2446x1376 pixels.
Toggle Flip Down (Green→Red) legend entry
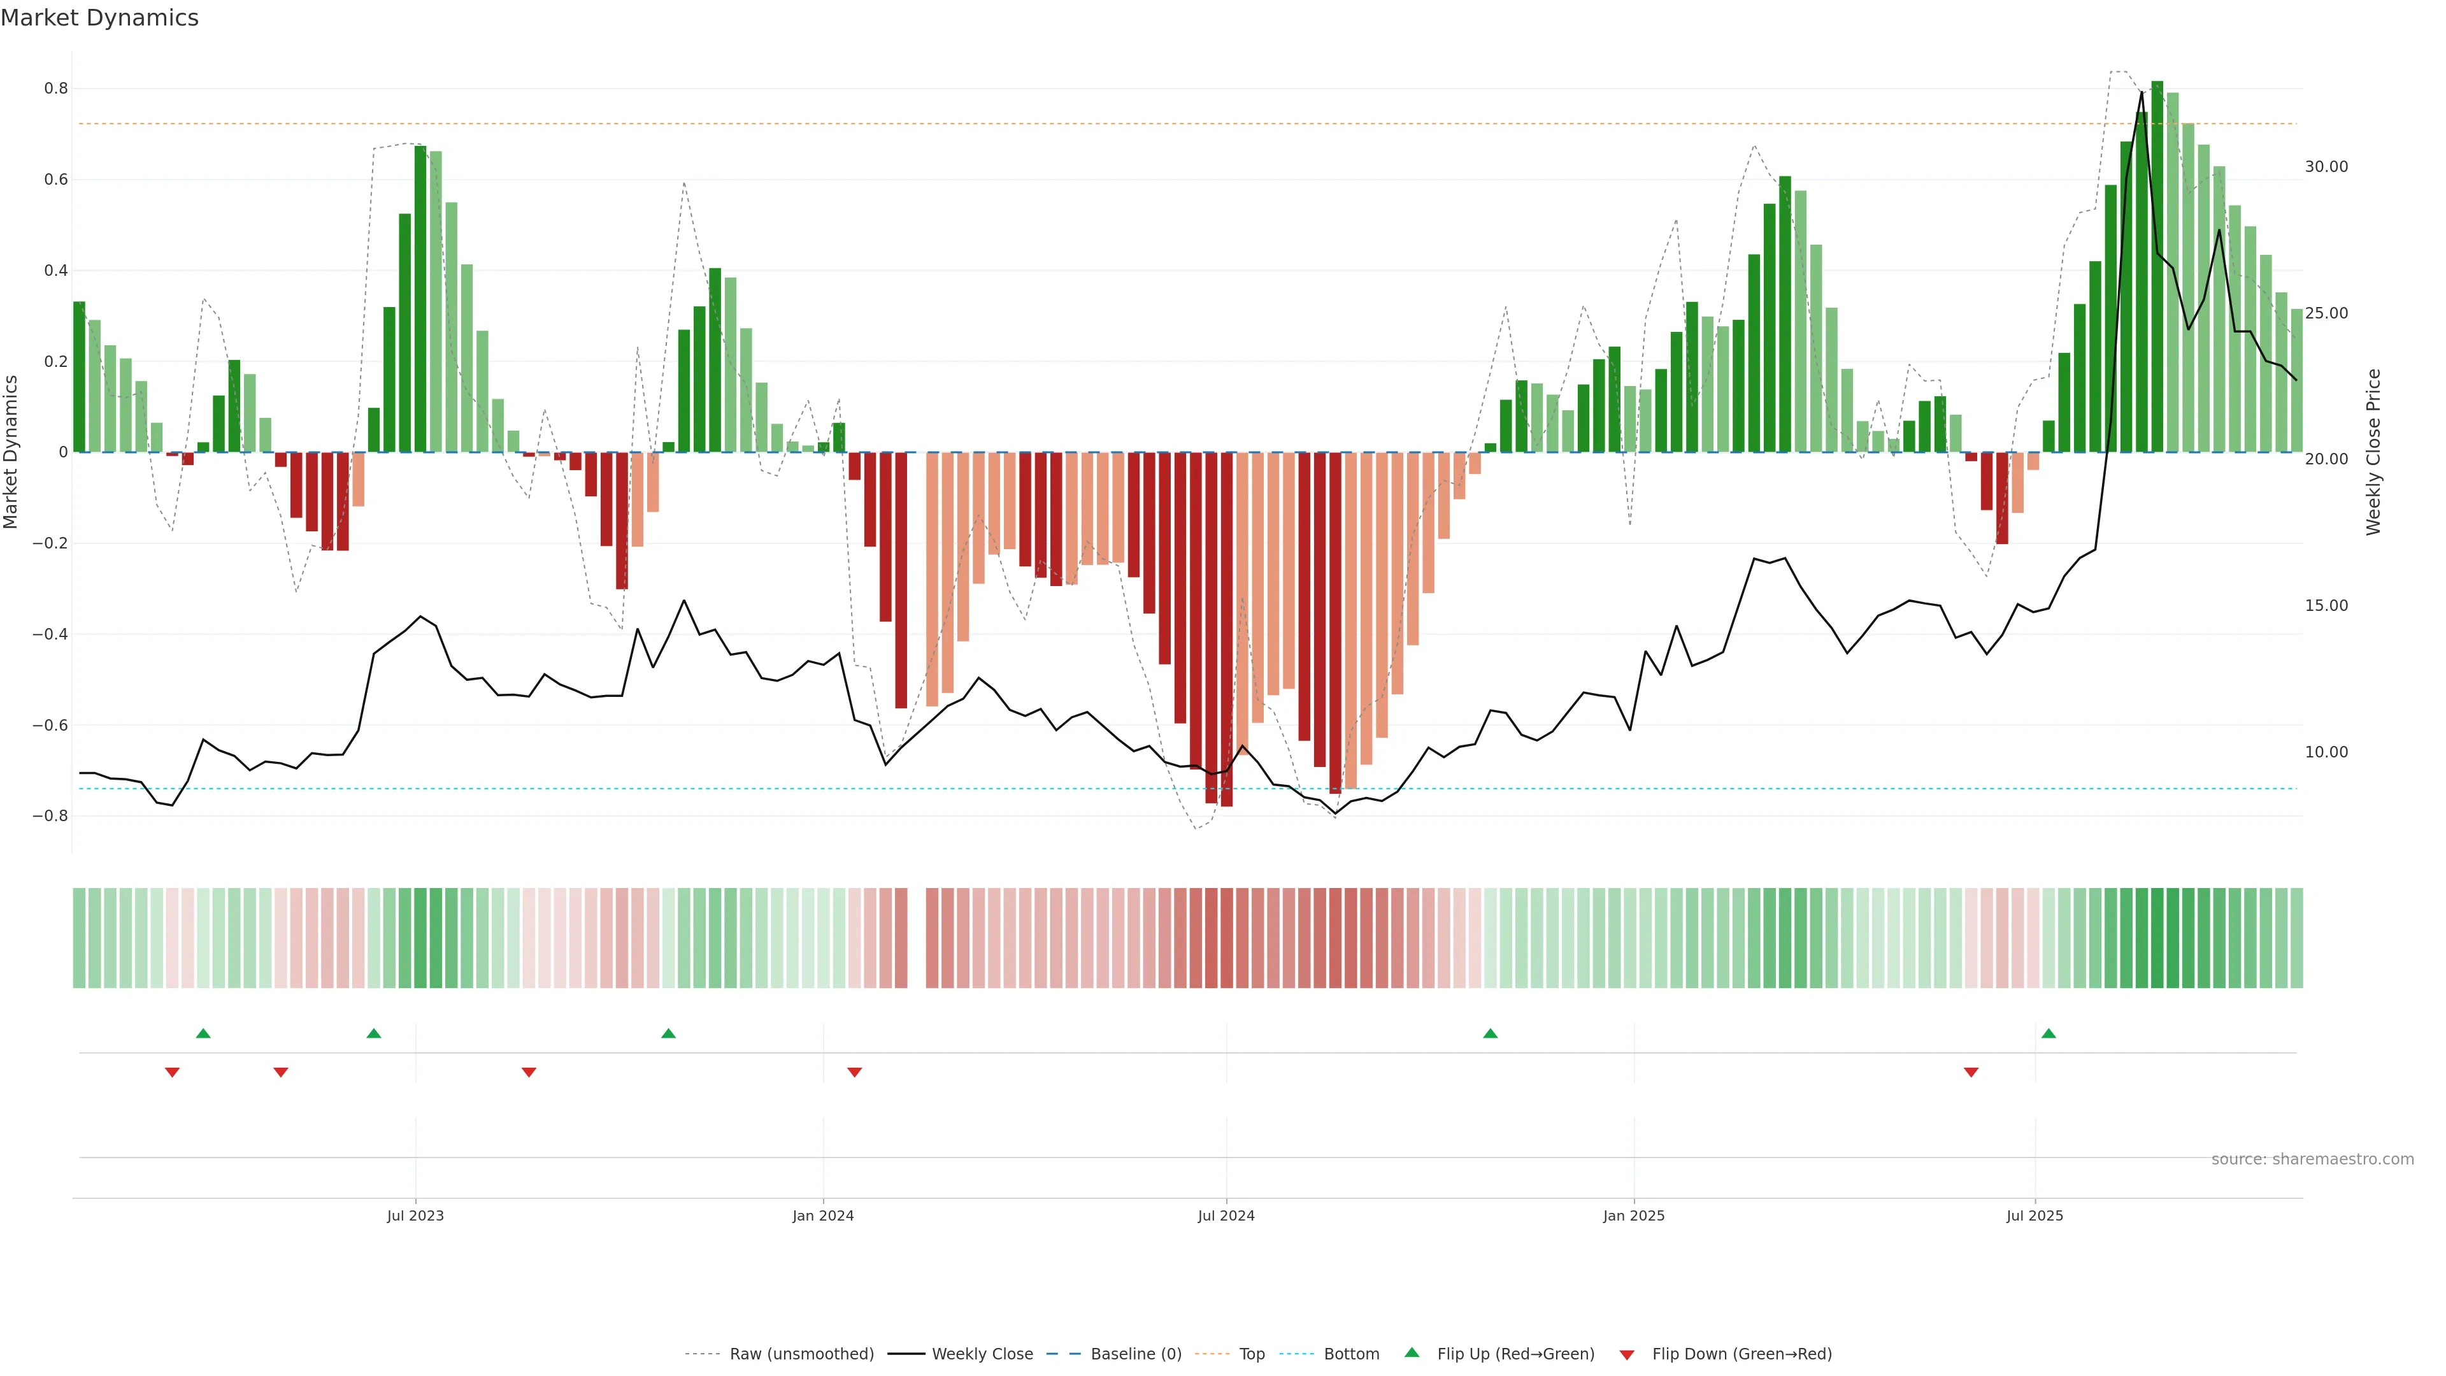click(1742, 1354)
